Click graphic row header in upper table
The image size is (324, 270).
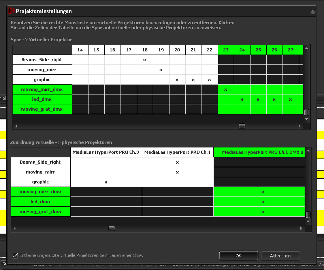[42, 79]
